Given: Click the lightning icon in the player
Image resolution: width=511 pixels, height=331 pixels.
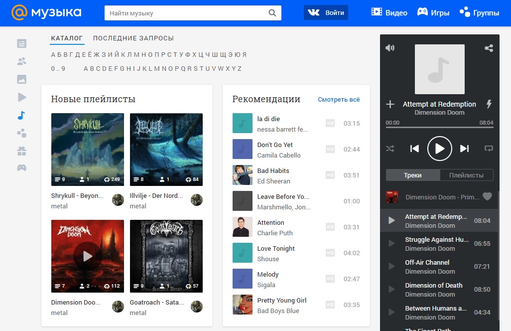Looking at the screenshot, I should click(x=489, y=105).
